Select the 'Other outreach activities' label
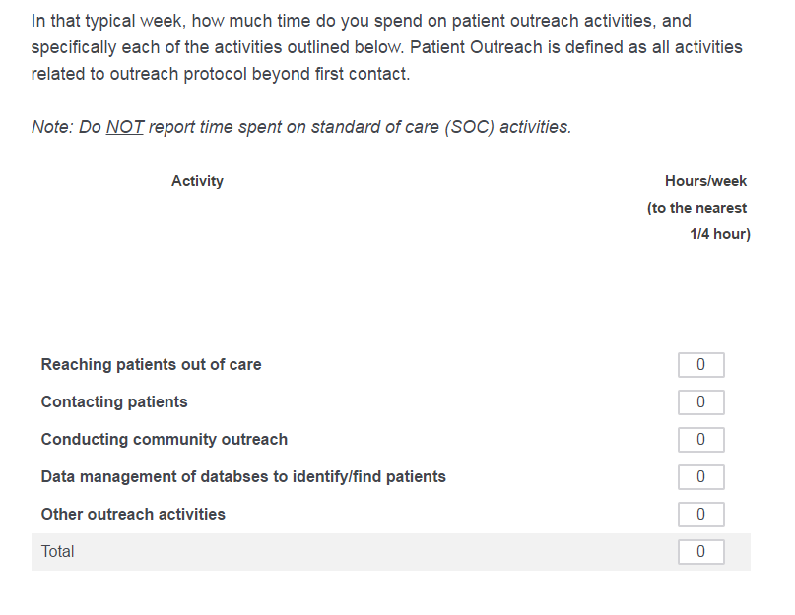Viewport: 795px width, 615px height. click(x=133, y=515)
